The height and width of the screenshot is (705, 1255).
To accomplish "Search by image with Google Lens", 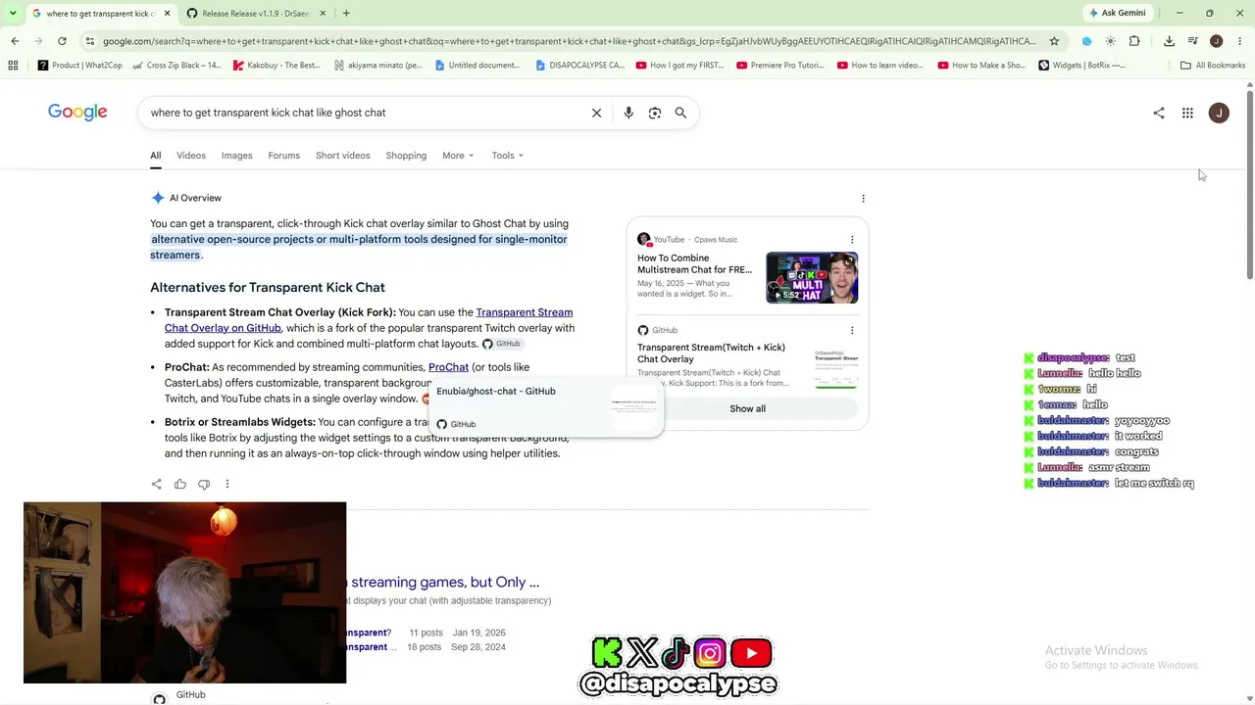I will click(x=655, y=113).
